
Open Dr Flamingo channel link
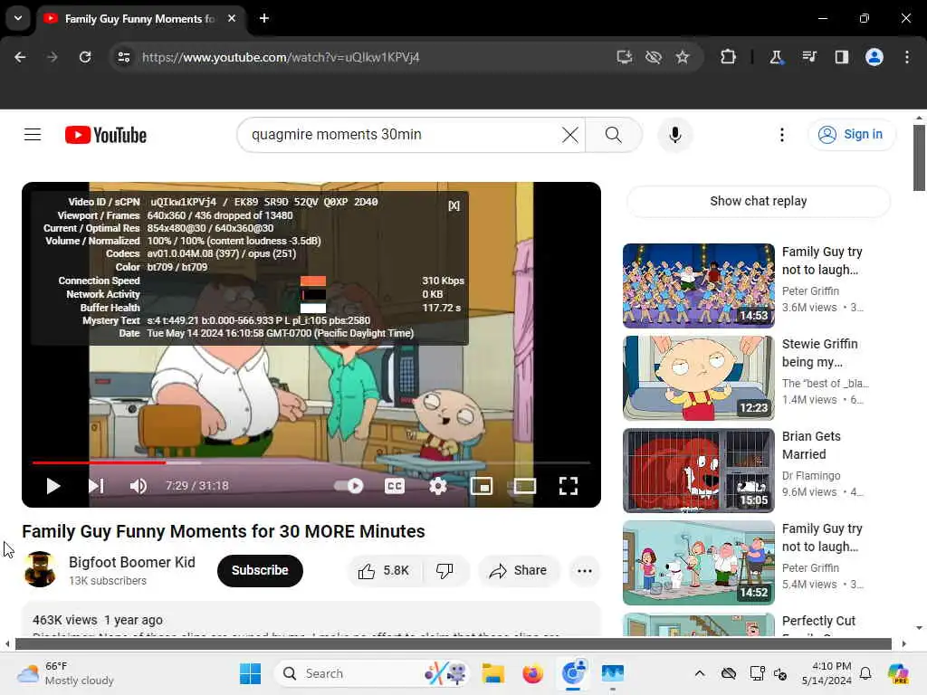[x=810, y=476]
